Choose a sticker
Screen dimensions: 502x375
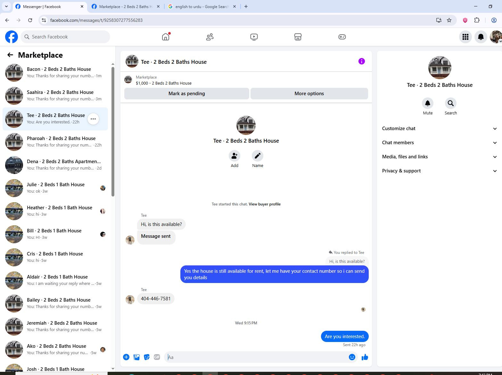(x=147, y=357)
